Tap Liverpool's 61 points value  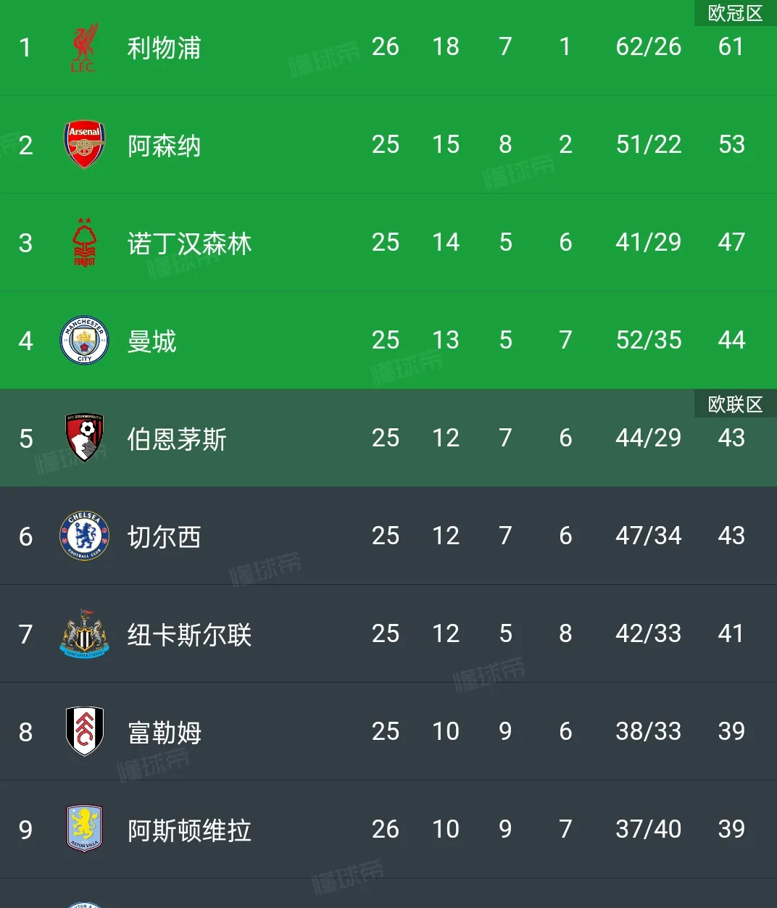coord(731,47)
